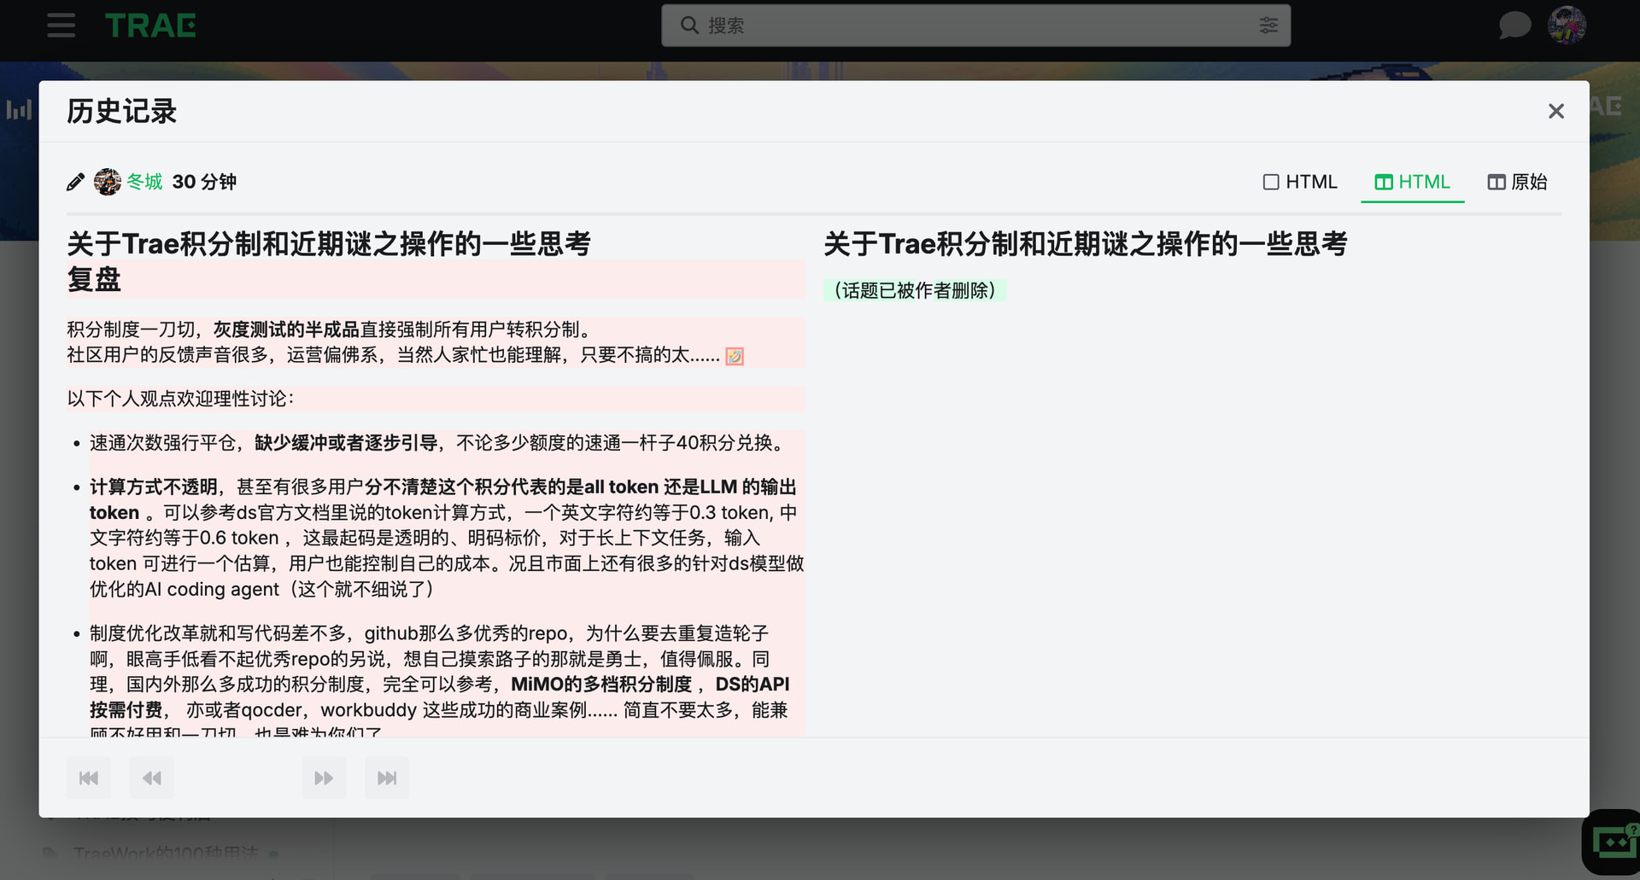Open the hamburger sidebar menu

click(x=61, y=26)
